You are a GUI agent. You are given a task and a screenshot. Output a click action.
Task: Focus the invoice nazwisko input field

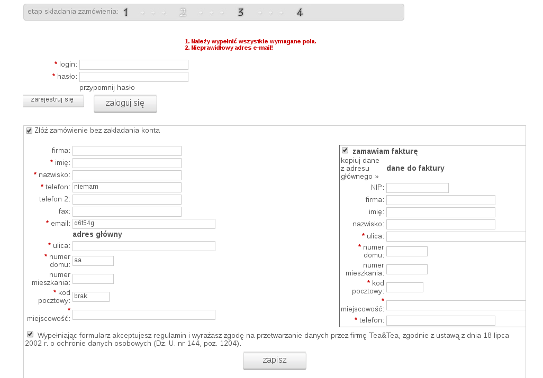tap(441, 224)
